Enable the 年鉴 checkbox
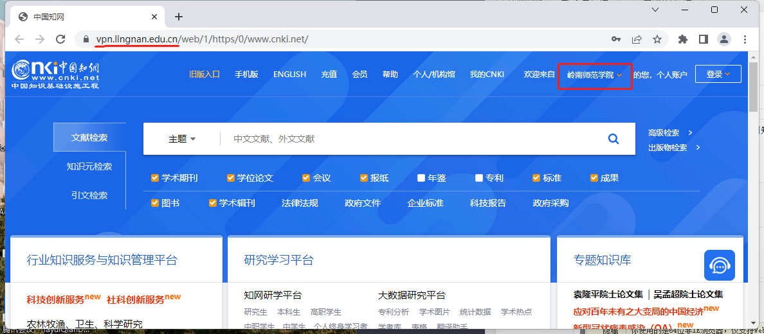 coord(421,178)
